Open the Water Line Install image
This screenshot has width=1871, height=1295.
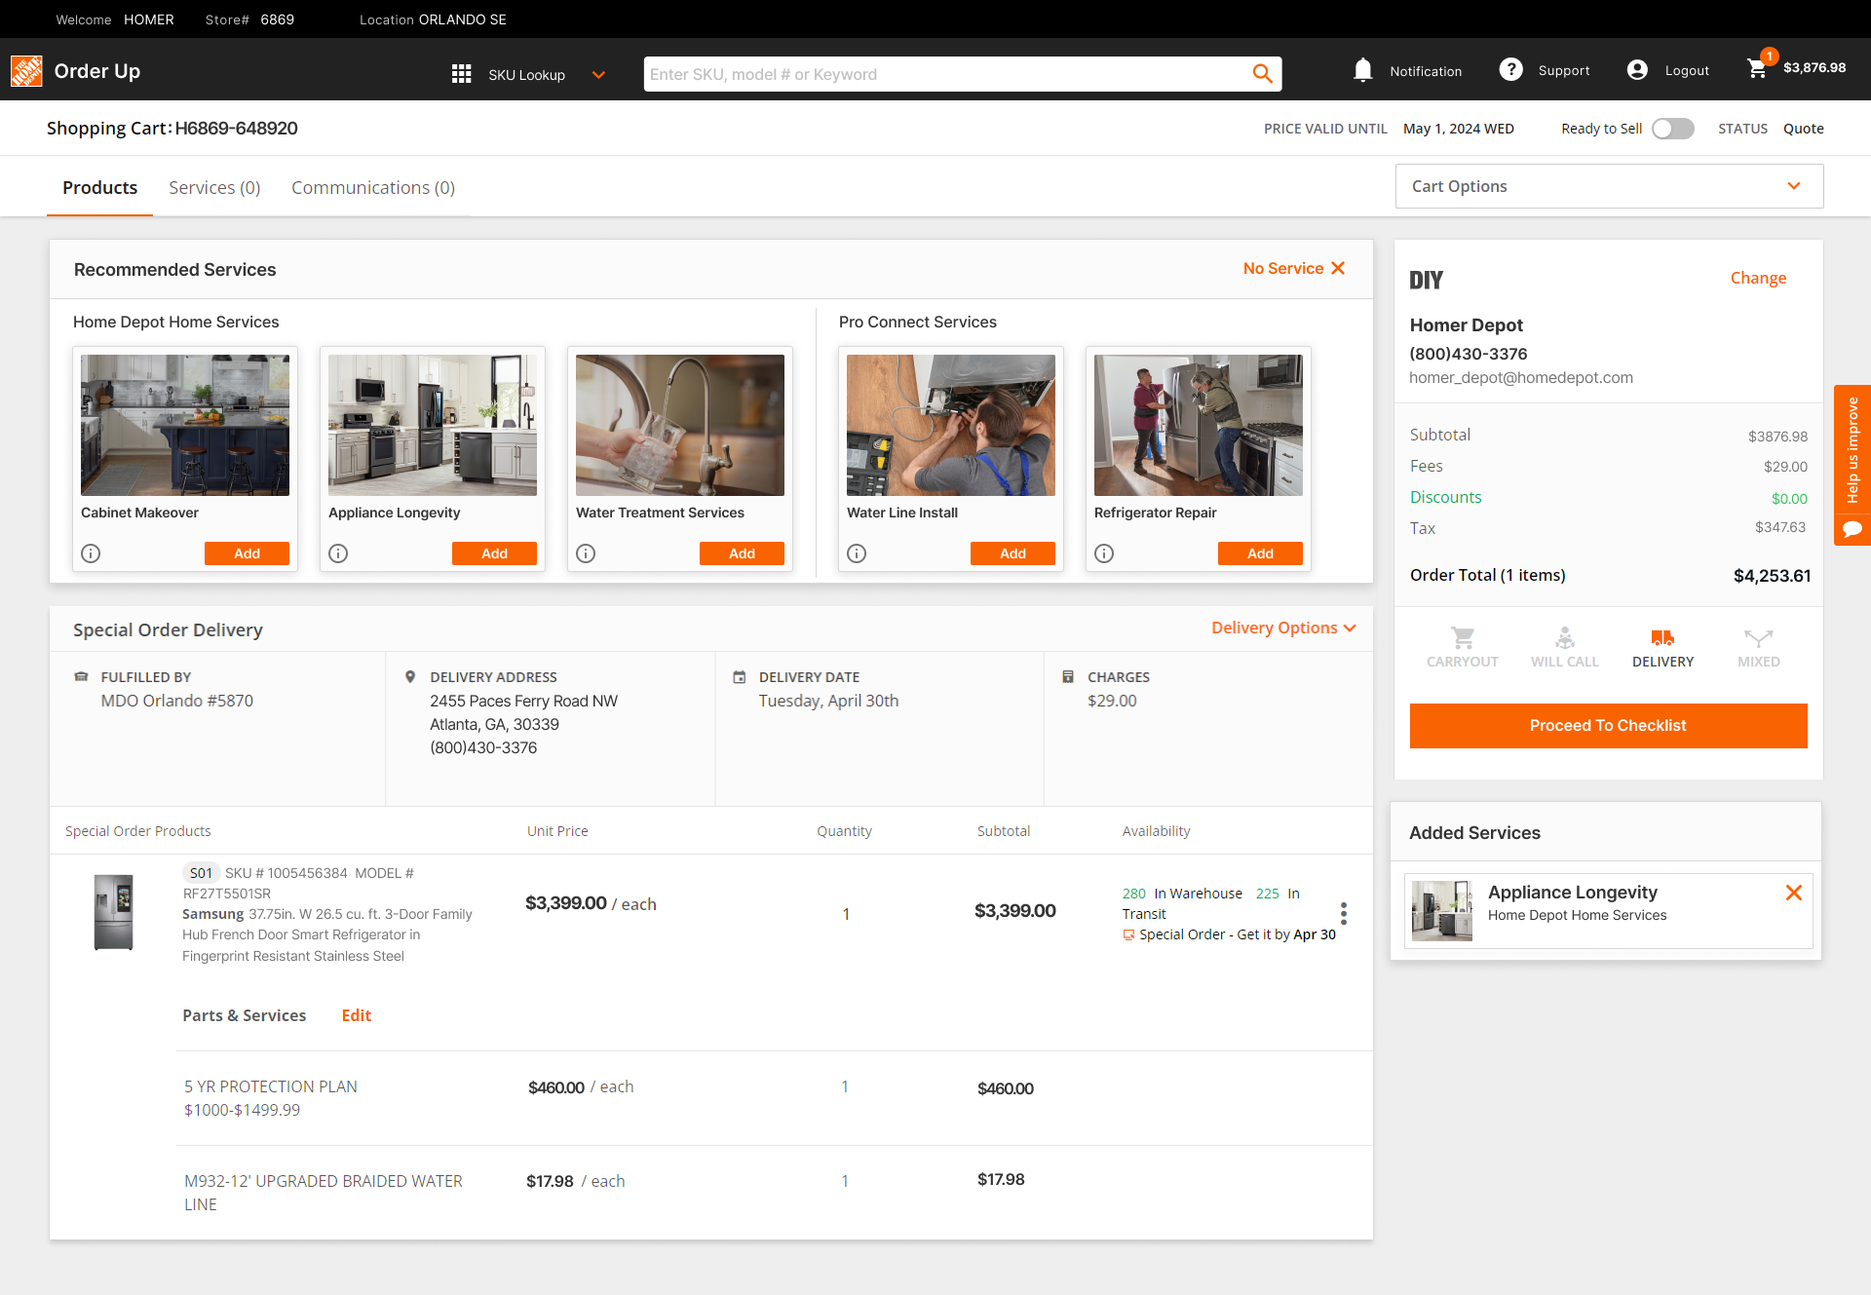coord(951,425)
